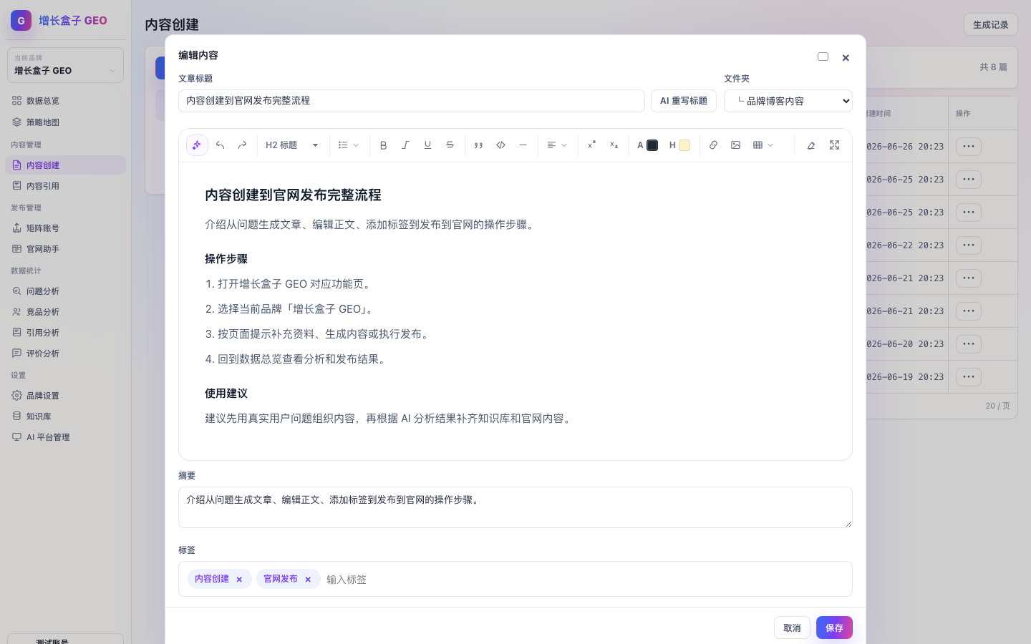1031x644 pixels.
Task: Open actions menu for 06-19 20:23 row
Action: 969,377
